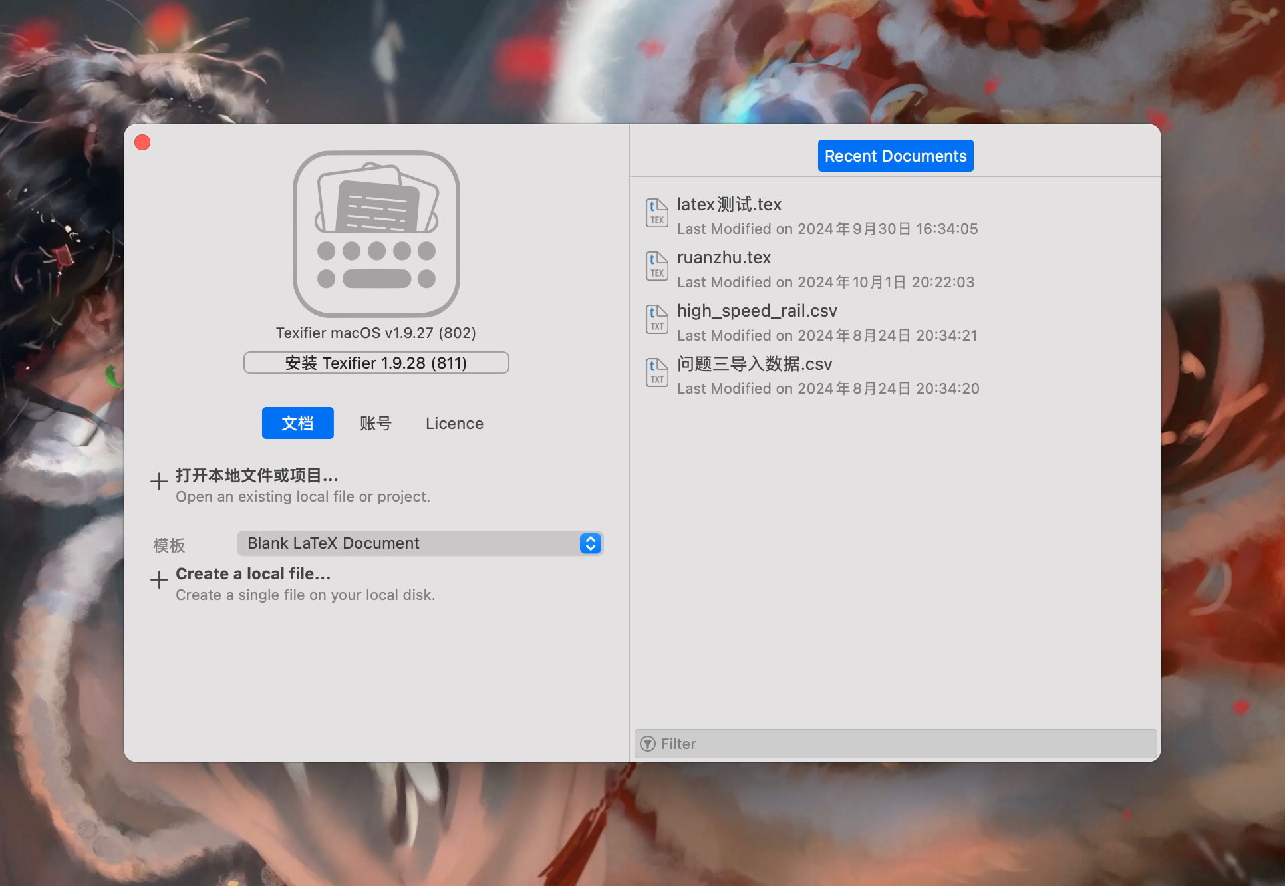Open the 模板 template dropdown
1285x886 pixels.
tap(420, 543)
